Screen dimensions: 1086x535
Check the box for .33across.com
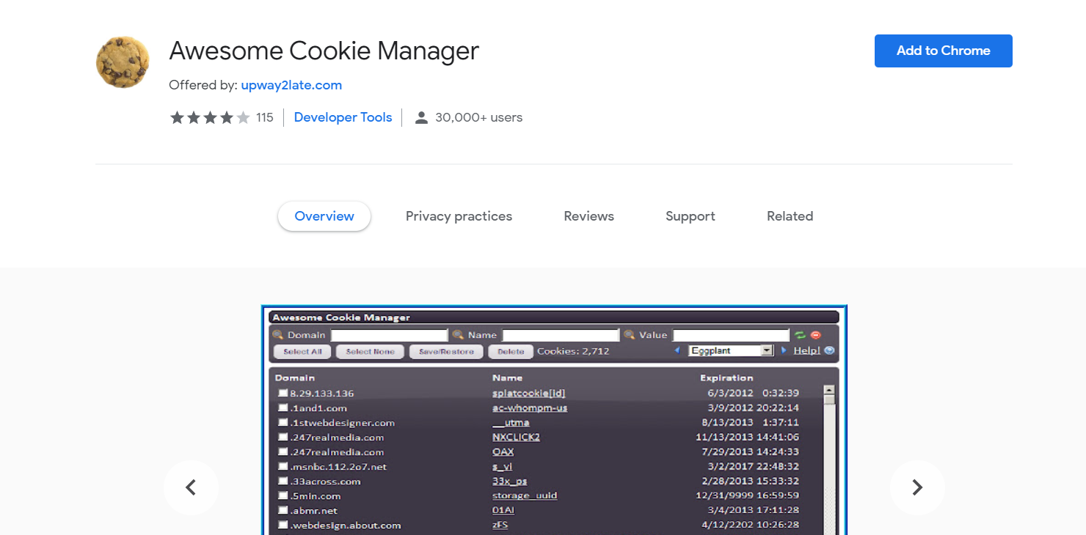pos(283,481)
